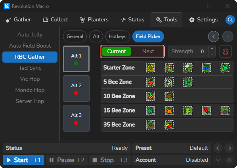Select the Alt 3 account tile
237x168 pixels.
pos(76,118)
